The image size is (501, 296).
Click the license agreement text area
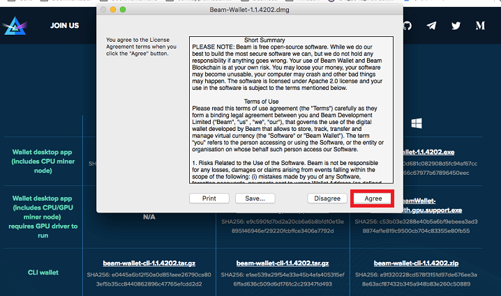pyautogui.click(x=291, y=110)
